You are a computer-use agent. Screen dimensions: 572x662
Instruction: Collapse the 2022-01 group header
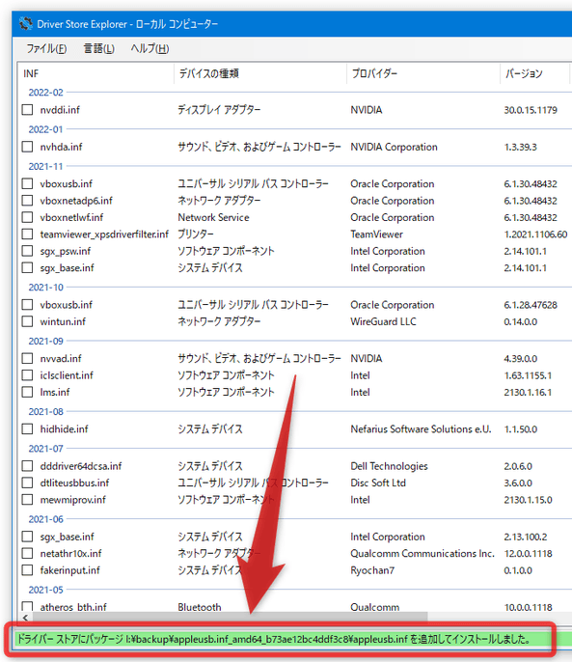[x=45, y=129]
